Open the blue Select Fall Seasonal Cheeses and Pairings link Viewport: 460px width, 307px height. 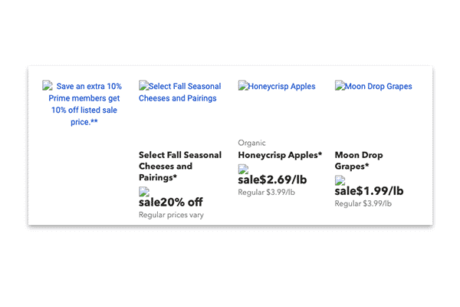pos(180,92)
